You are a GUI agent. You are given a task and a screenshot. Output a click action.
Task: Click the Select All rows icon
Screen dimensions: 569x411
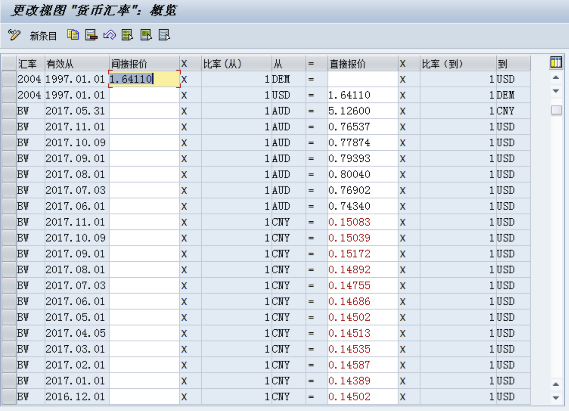click(x=127, y=35)
